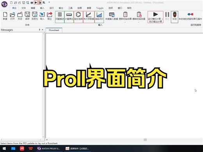Open the 查看 ribbon tab

coord(89,8)
